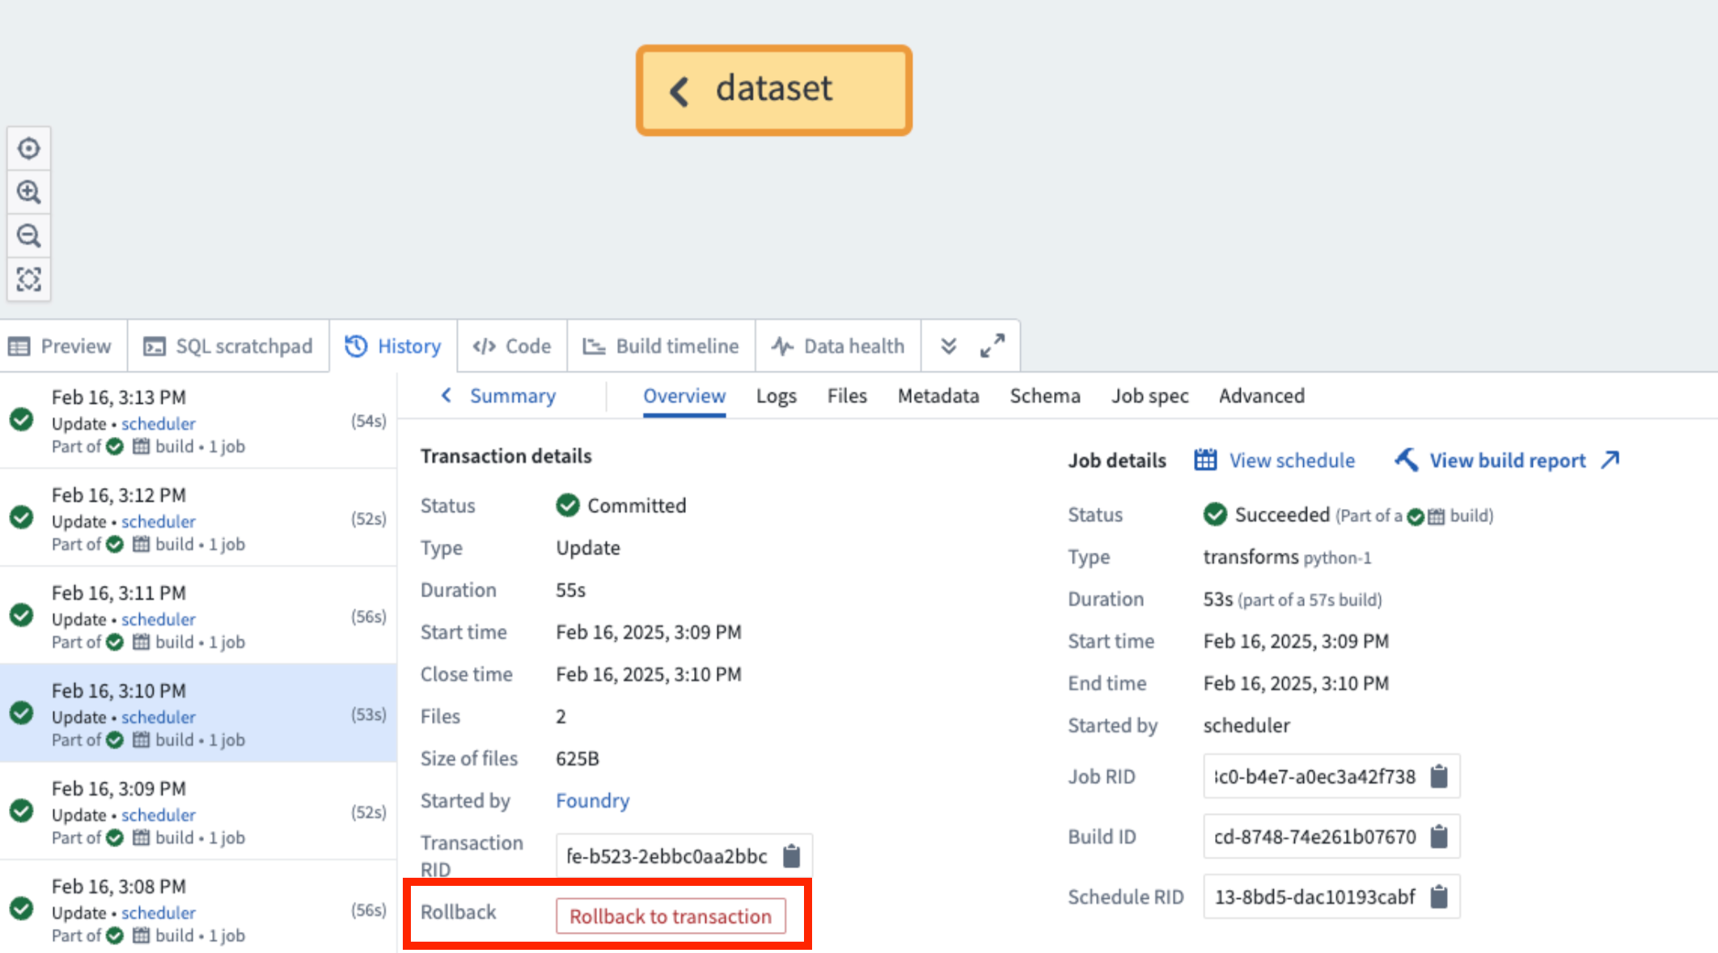
Task: Select the Zoom in tool
Action: pos(29,192)
